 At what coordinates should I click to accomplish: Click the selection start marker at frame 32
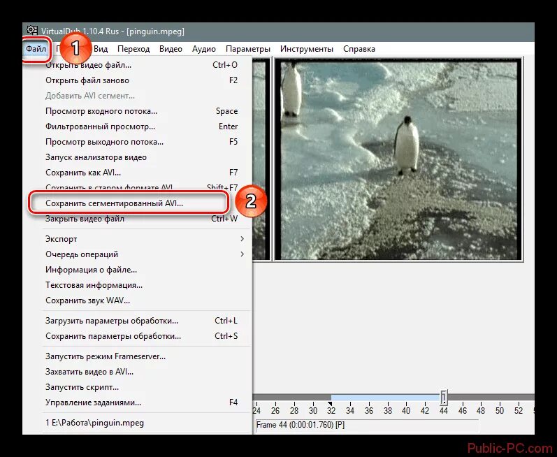(x=330, y=404)
